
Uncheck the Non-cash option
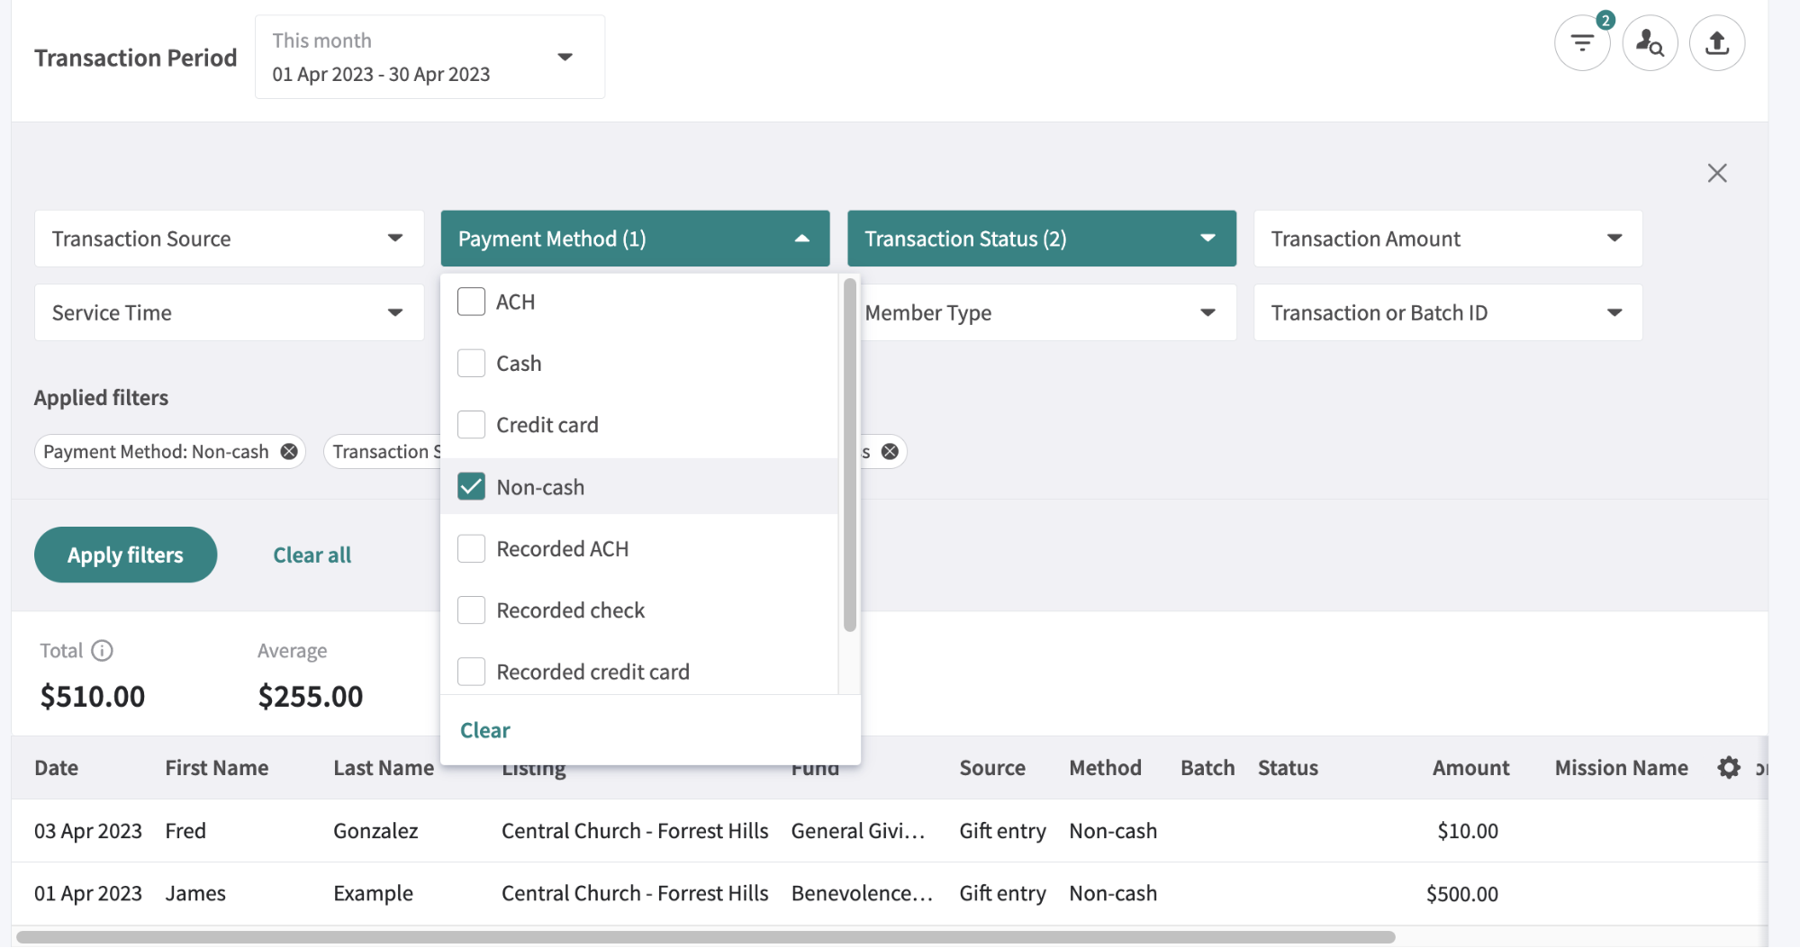point(471,487)
